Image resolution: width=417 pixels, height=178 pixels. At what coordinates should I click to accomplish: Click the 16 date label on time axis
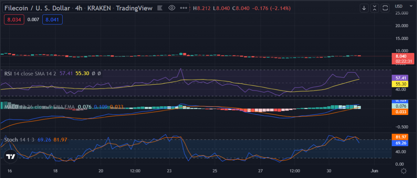click(x=9, y=171)
